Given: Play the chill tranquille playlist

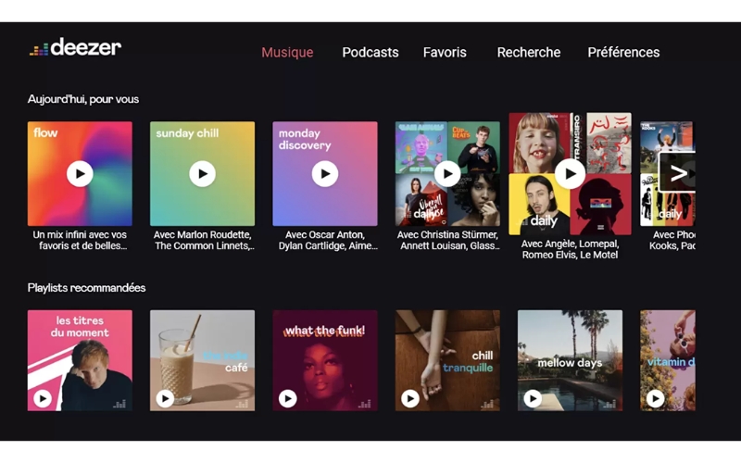Looking at the screenshot, I should (x=410, y=399).
